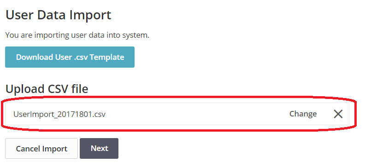Remove the uploaded file with the X icon
Viewport: 365px width, 168px height.
coord(338,114)
